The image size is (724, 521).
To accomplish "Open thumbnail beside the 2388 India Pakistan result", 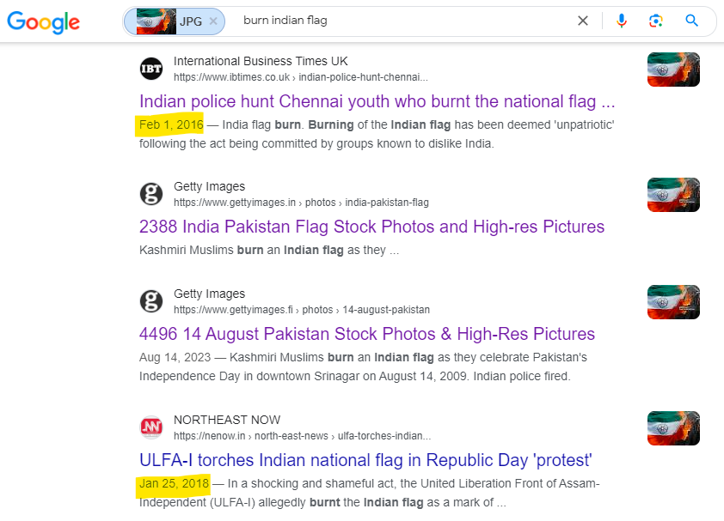I will click(673, 195).
